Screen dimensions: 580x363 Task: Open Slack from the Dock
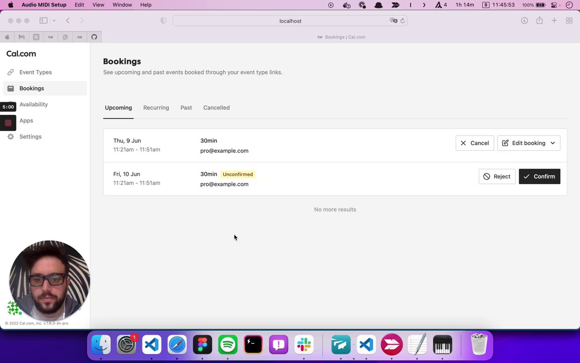304,344
